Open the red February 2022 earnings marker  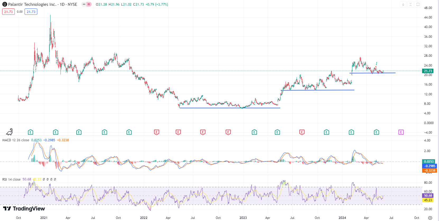click(x=156, y=132)
